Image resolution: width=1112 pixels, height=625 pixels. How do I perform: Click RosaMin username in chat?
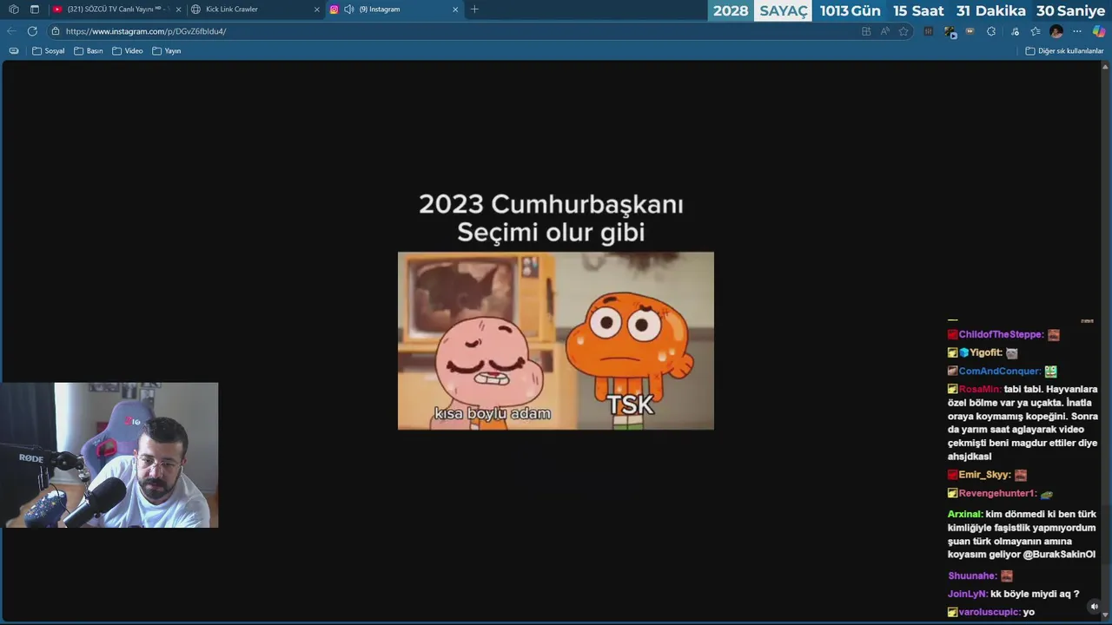[980, 390]
